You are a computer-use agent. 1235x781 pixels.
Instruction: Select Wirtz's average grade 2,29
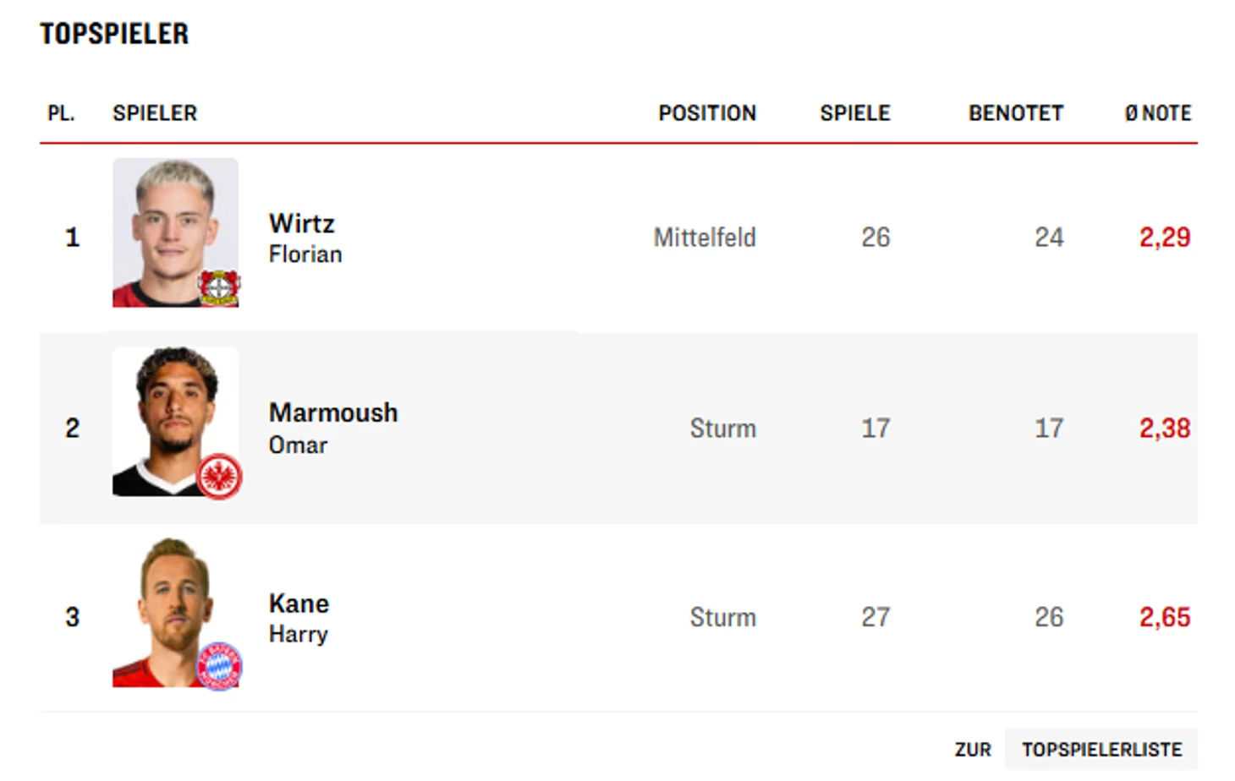pos(1165,238)
